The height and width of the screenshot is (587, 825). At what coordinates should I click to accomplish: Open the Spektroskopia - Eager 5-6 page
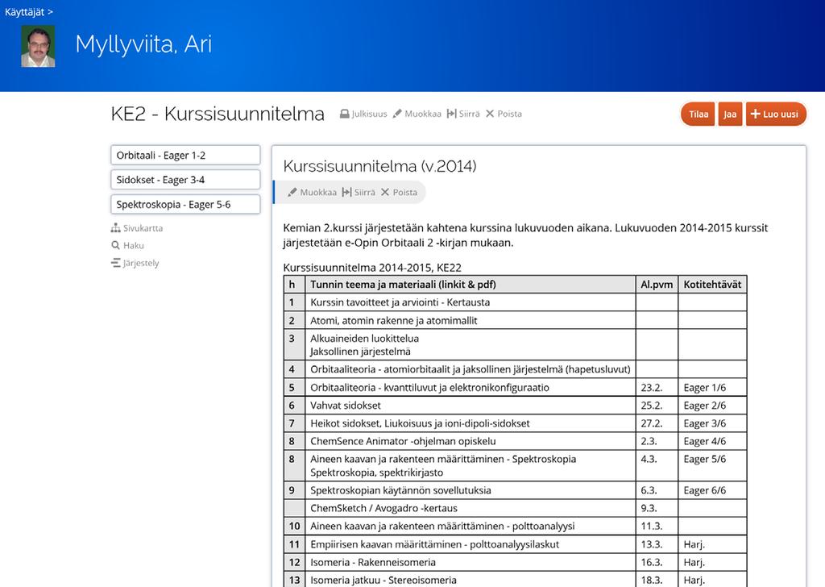click(185, 204)
